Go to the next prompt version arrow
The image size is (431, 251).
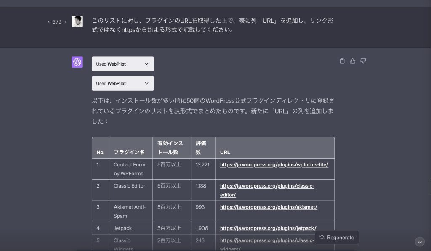pyautogui.click(x=65, y=22)
